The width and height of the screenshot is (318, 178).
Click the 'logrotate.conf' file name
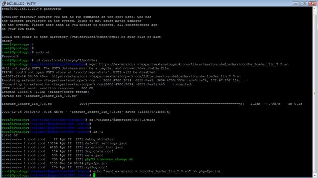[x=99, y=151]
